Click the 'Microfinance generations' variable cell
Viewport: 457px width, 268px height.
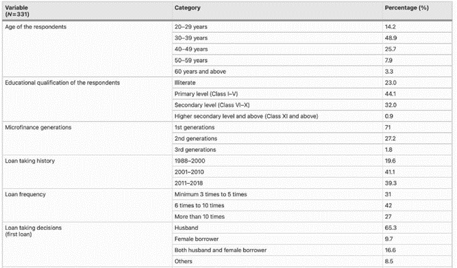coord(87,138)
